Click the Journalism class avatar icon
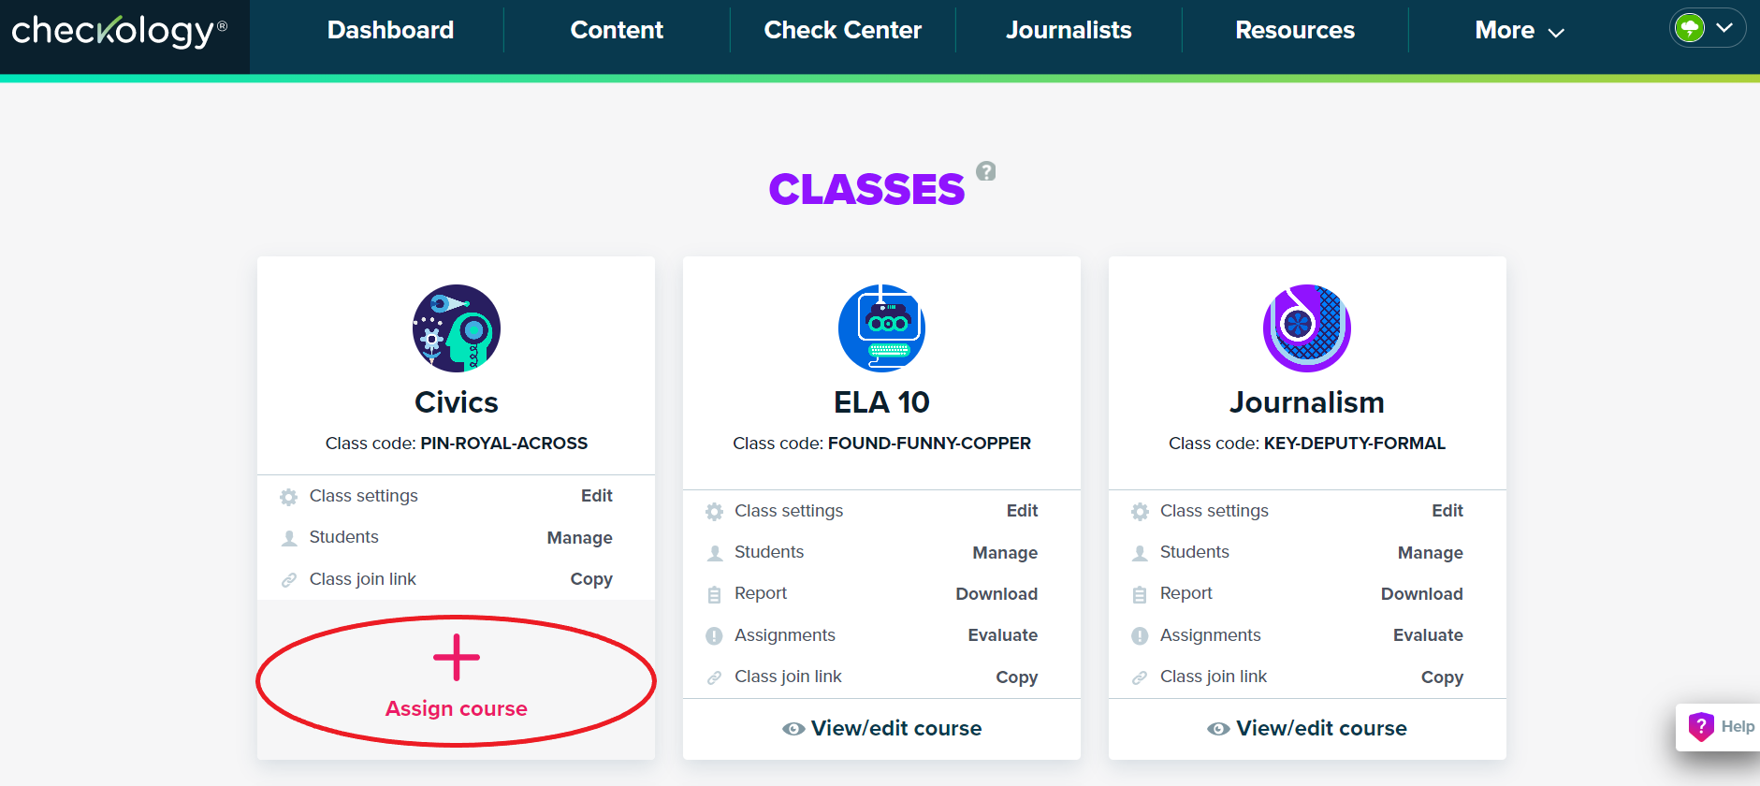 pos(1307,328)
